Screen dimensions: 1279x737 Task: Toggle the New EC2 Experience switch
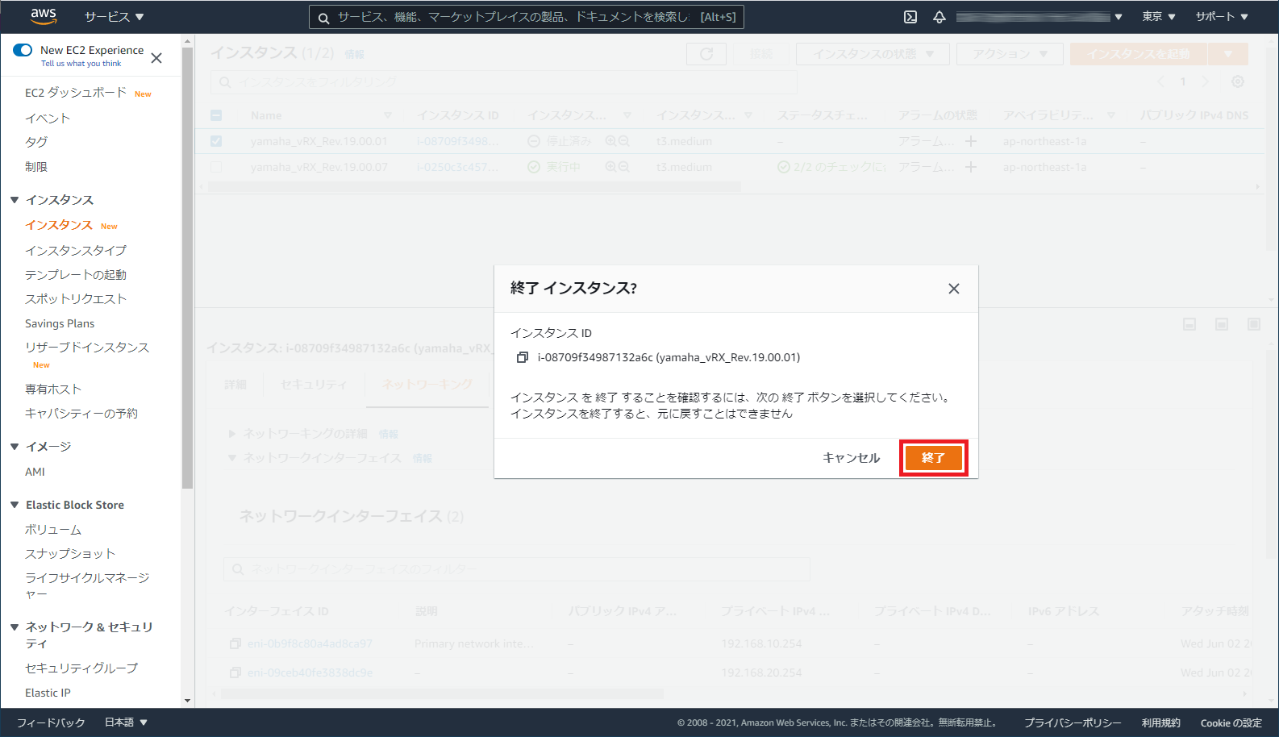click(x=23, y=50)
